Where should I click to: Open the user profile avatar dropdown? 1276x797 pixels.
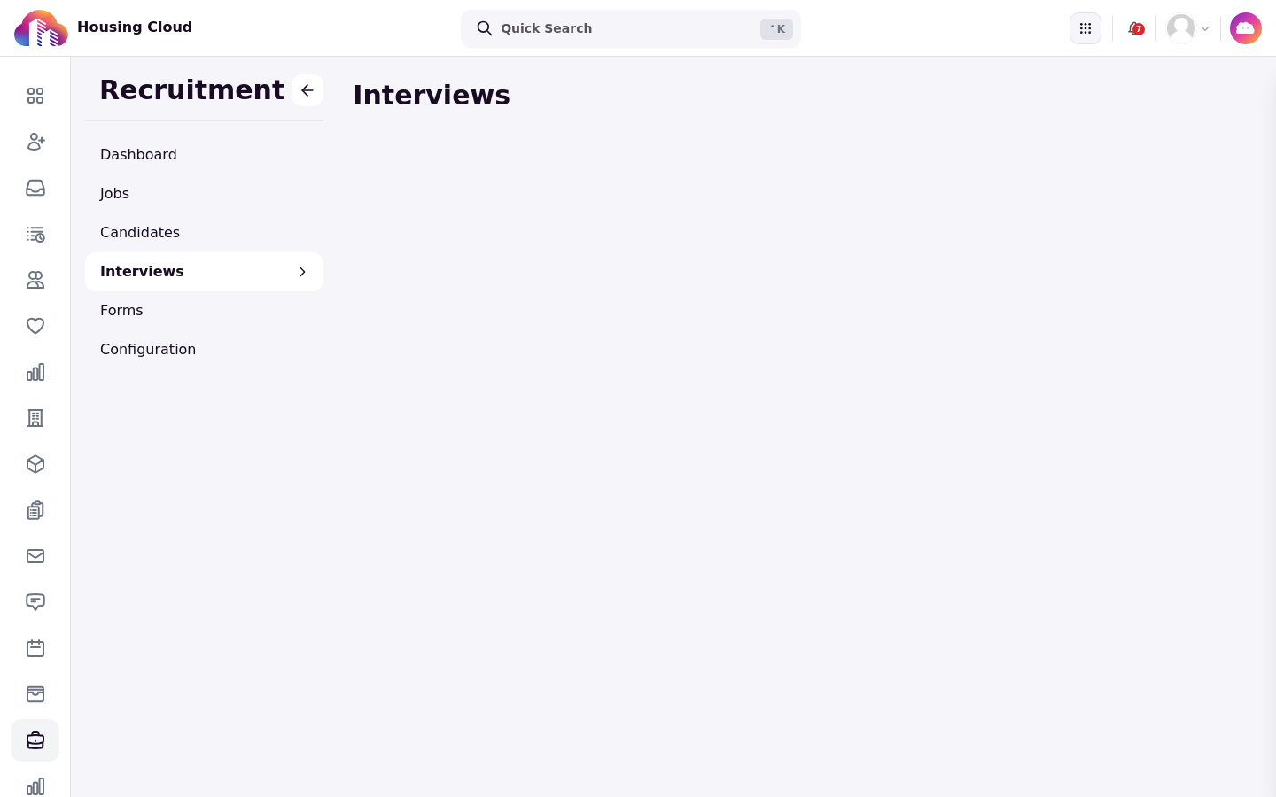coord(1188,28)
